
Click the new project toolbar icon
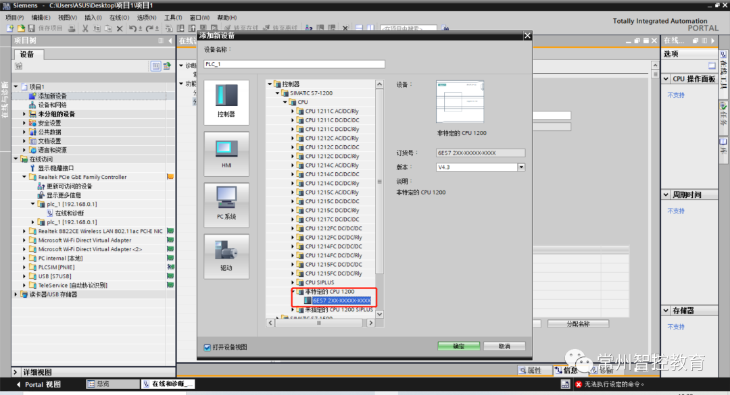tap(10, 28)
